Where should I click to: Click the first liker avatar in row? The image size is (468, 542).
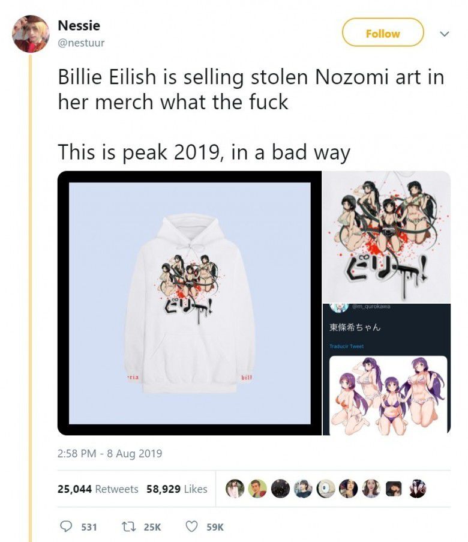[235, 489]
